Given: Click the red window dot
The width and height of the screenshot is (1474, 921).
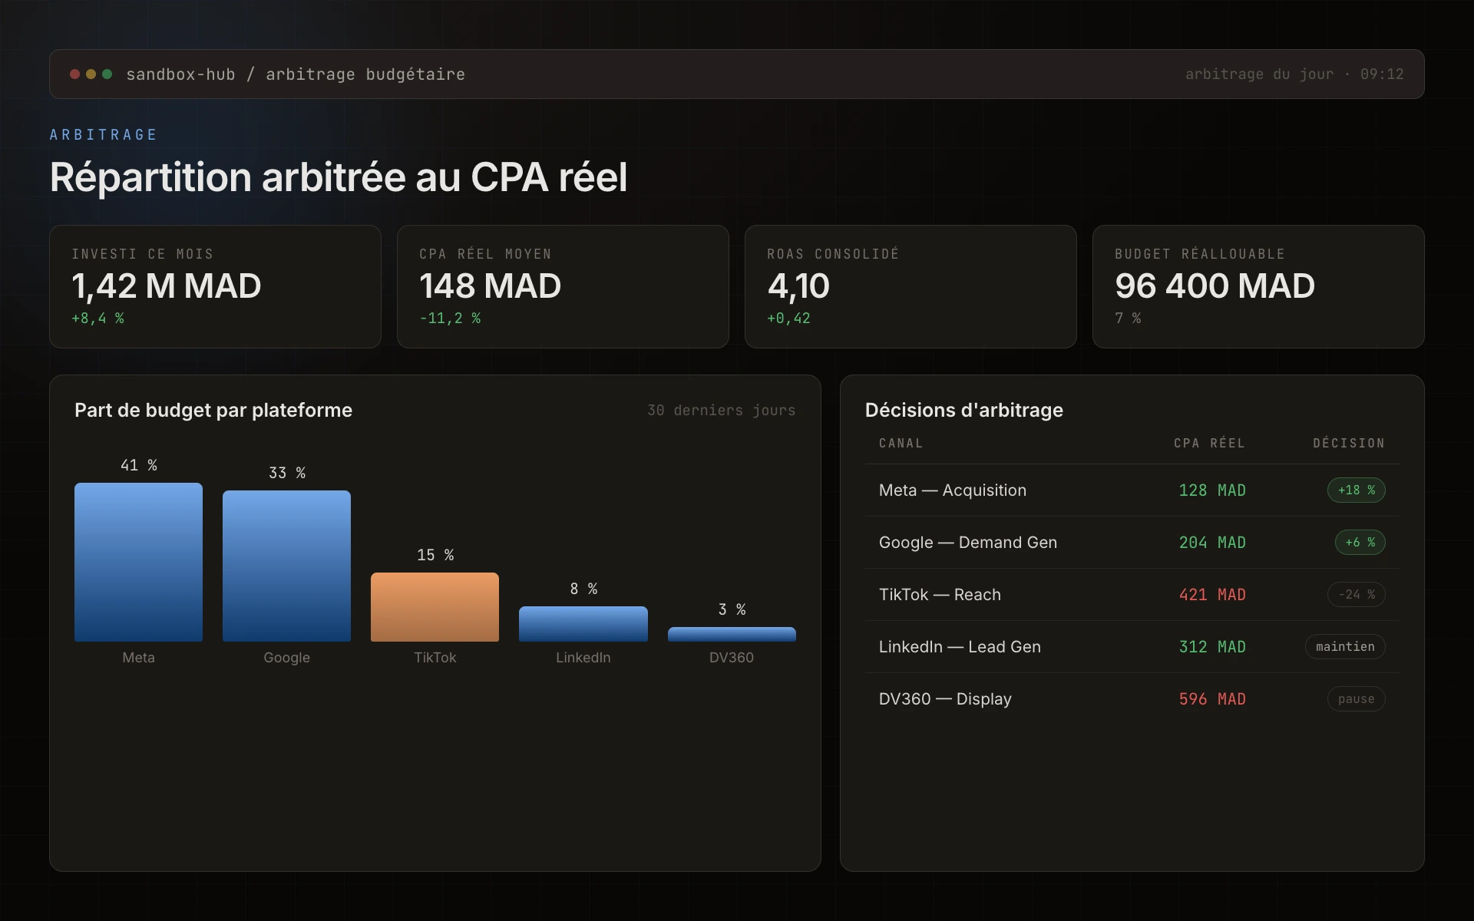Looking at the screenshot, I should 74,74.
